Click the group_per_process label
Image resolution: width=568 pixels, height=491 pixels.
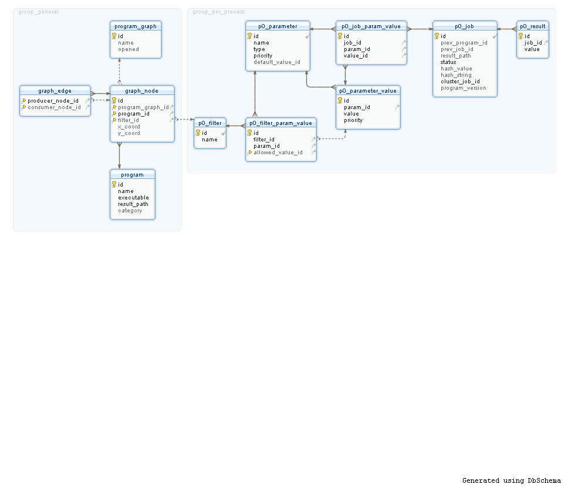(219, 12)
